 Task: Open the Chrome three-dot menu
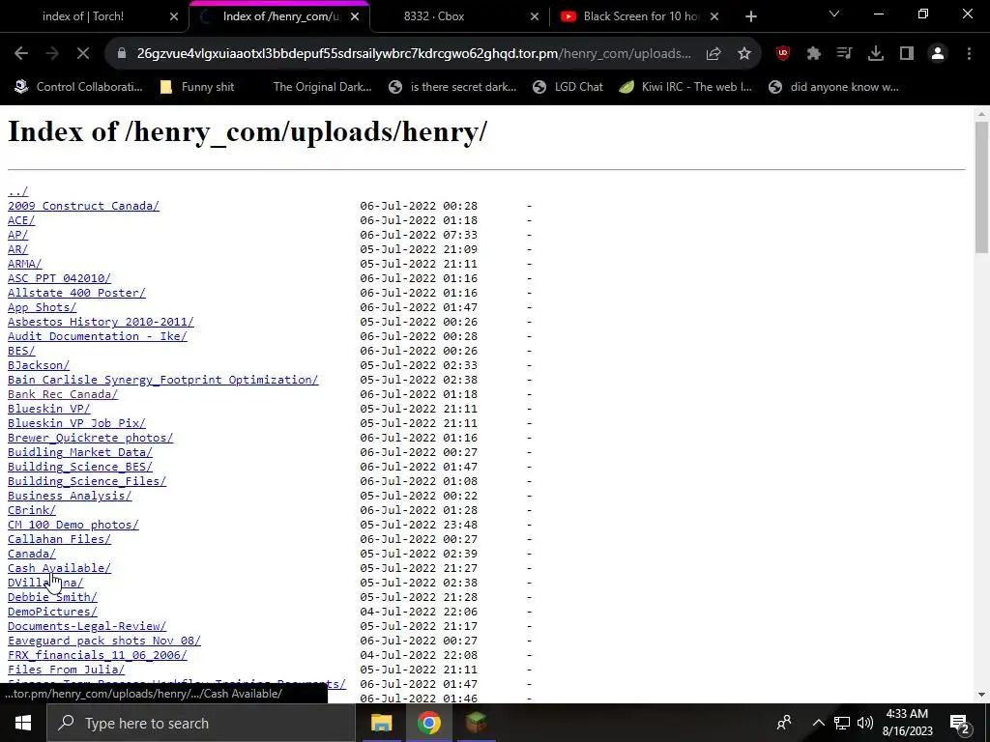pos(969,54)
